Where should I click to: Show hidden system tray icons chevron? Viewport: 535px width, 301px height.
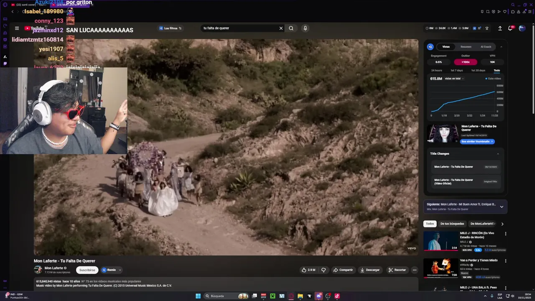click(x=485, y=296)
